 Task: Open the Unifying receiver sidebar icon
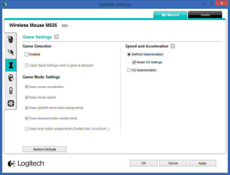coord(11,103)
